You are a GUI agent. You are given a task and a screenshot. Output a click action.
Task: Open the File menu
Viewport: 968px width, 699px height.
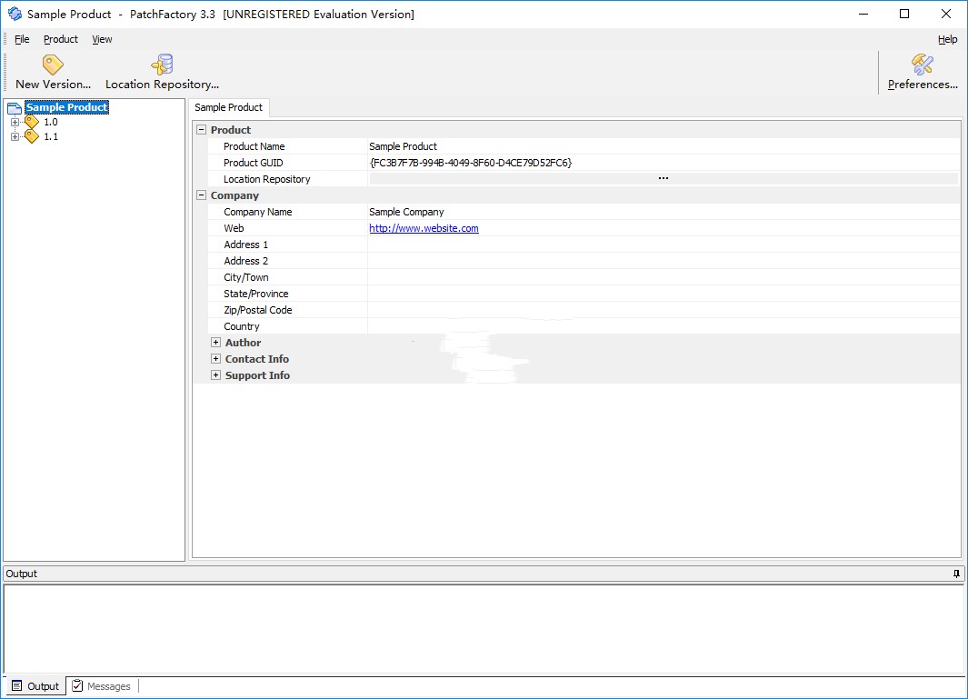[x=22, y=39]
